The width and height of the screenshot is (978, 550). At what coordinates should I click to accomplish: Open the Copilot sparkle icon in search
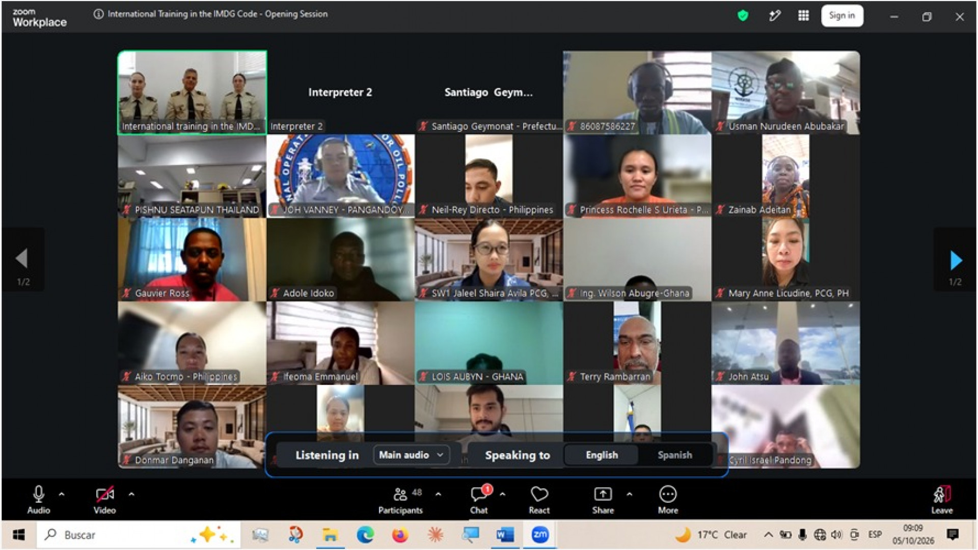tap(211, 535)
